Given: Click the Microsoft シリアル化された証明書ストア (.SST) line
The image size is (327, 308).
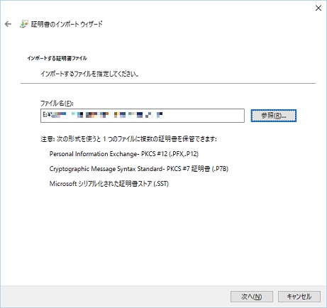Looking at the screenshot, I should [109, 184].
